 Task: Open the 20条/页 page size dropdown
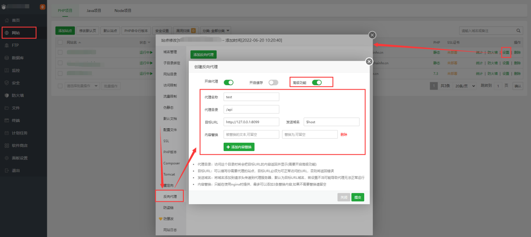465,86
